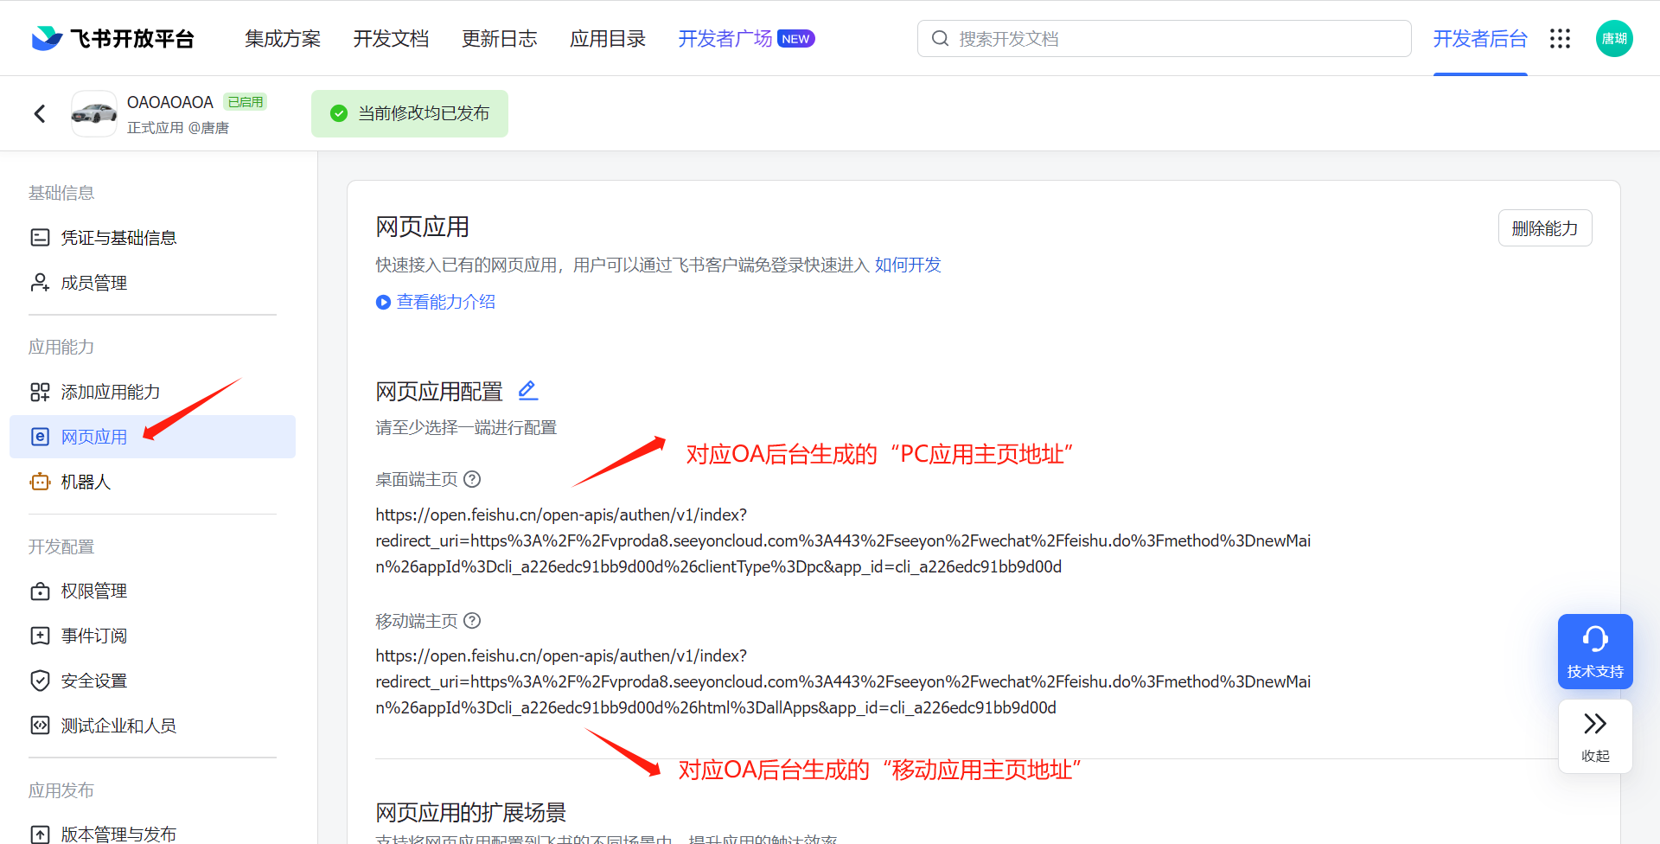Click the 技术支持 floating button
1660x844 pixels.
pyautogui.click(x=1595, y=651)
